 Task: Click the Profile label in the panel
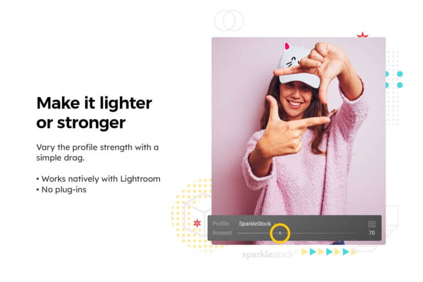click(220, 224)
